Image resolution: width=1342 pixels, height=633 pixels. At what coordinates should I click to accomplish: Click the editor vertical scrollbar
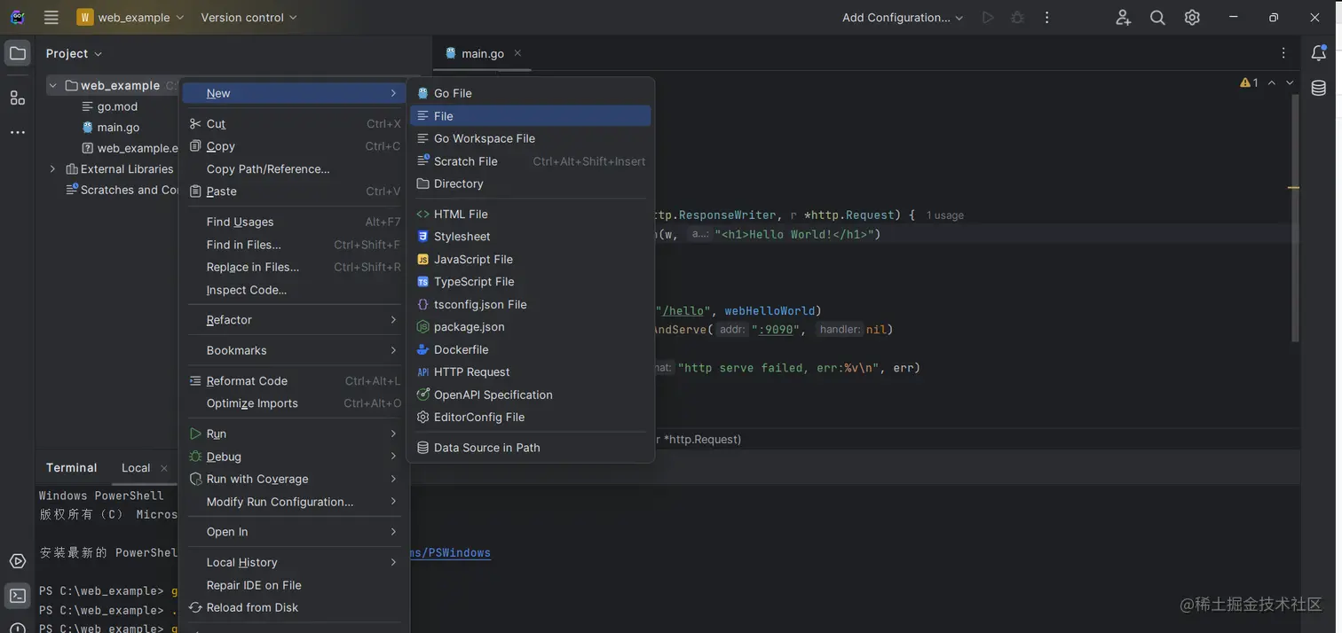click(x=1294, y=217)
